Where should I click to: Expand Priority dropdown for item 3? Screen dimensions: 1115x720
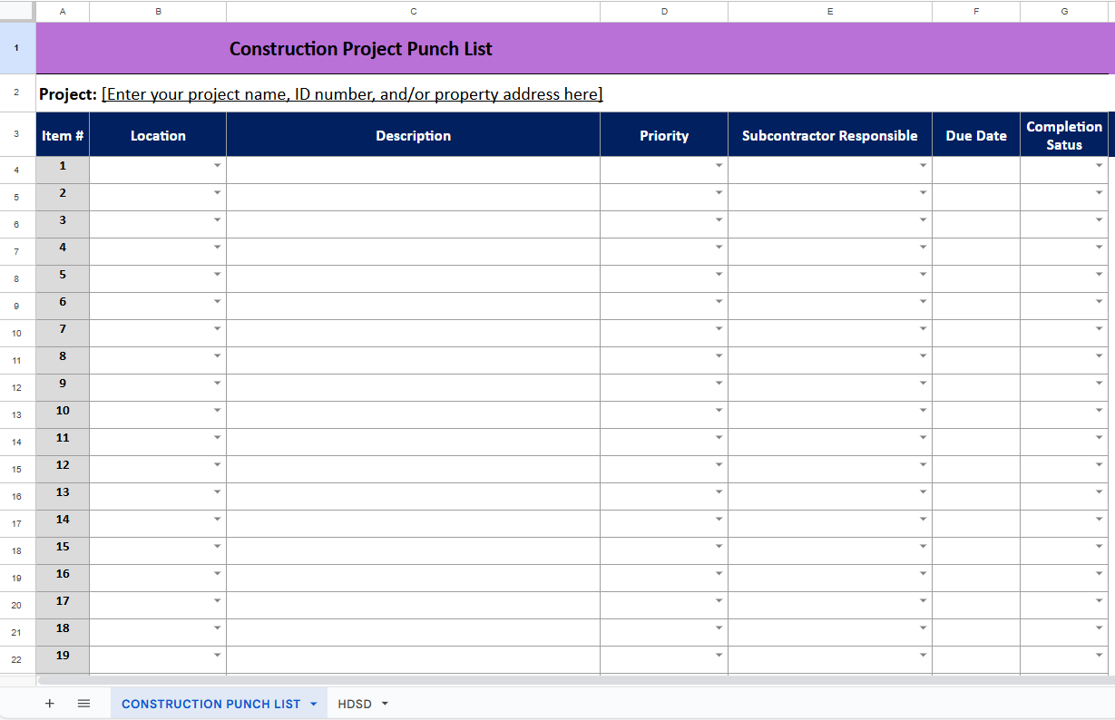tap(719, 220)
